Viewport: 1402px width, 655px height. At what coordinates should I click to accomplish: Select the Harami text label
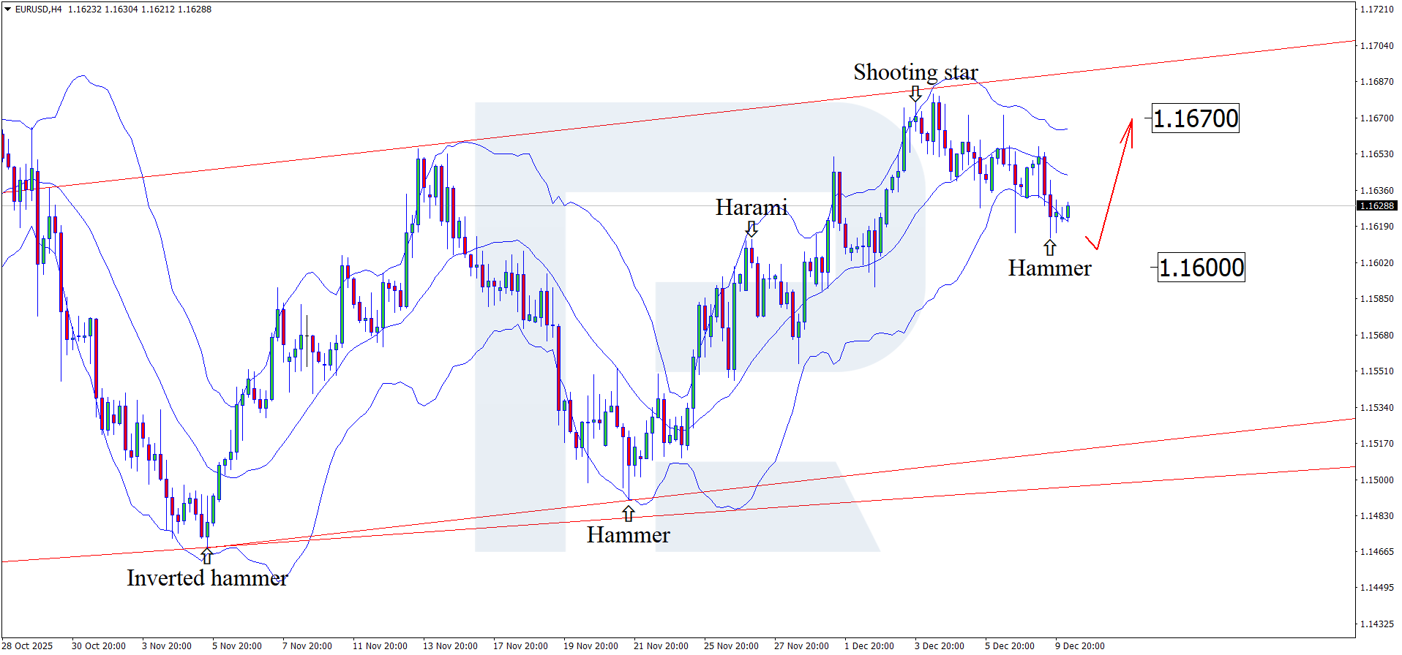[x=751, y=208]
